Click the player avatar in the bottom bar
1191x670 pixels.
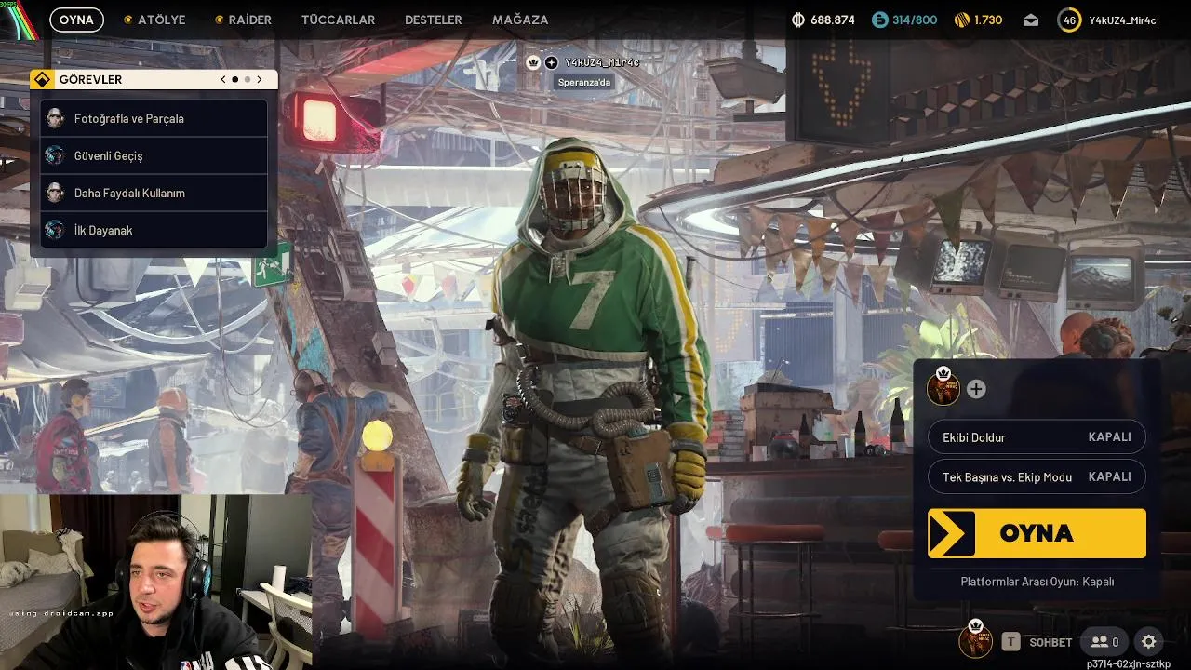tap(975, 641)
